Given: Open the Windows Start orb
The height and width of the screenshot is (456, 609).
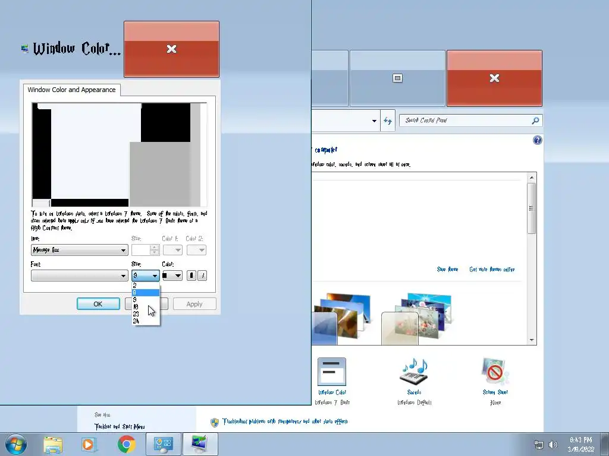Looking at the screenshot, I should click(x=16, y=444).
